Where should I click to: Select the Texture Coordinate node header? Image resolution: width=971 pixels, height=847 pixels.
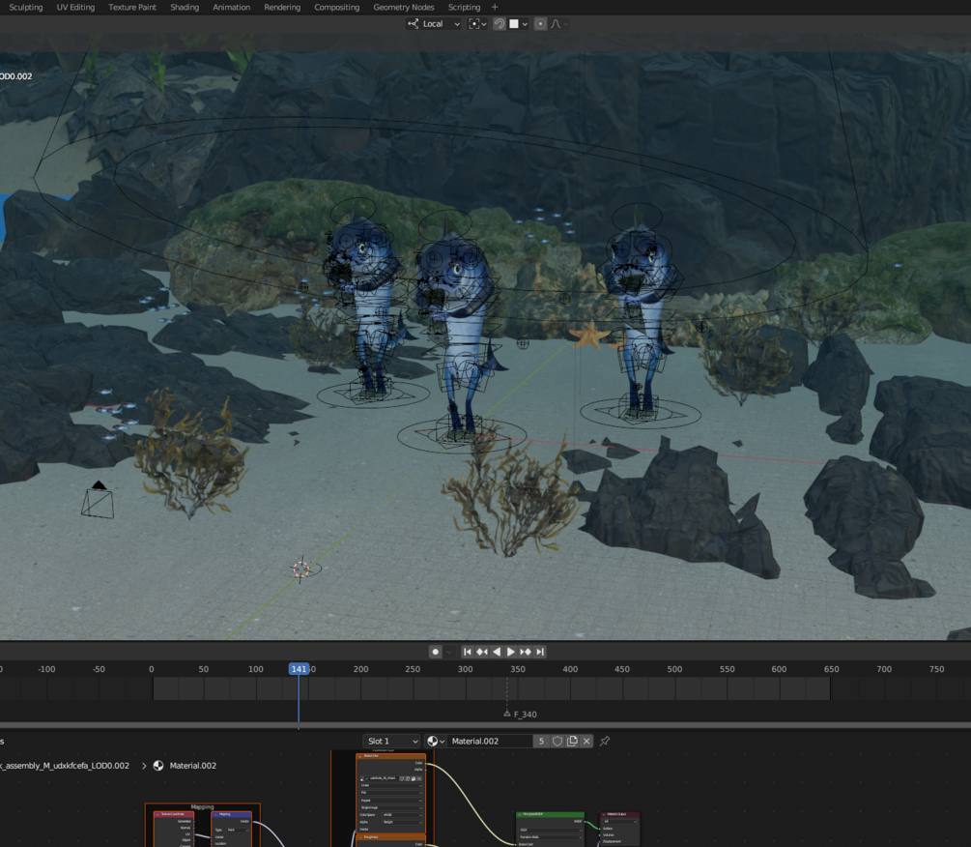point(174,814)
